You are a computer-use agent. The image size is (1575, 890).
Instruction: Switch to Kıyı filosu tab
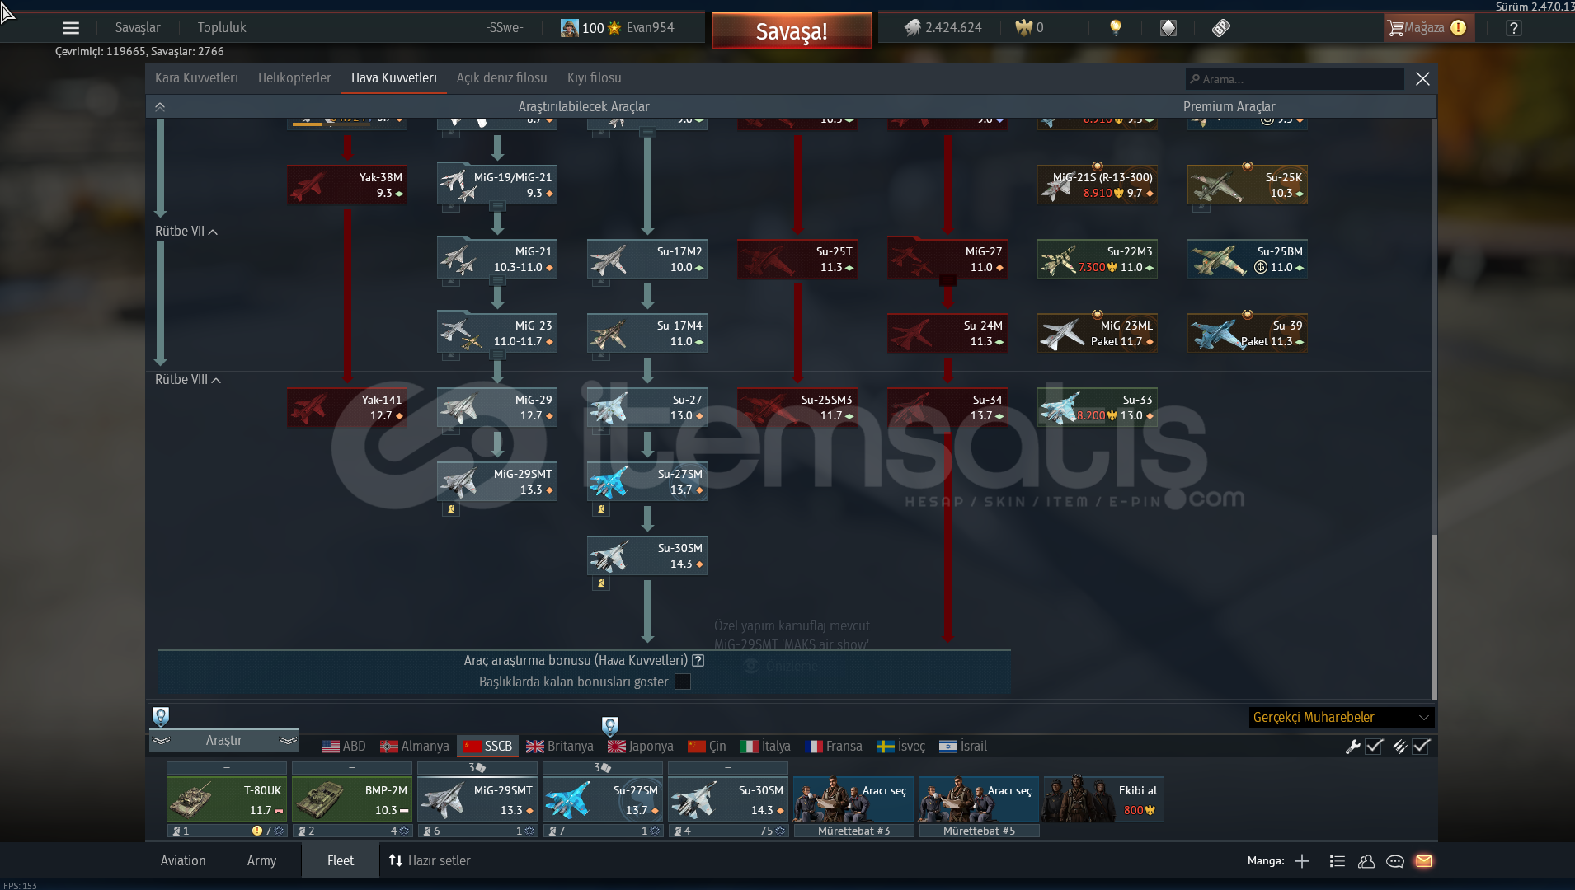[595, 78]
